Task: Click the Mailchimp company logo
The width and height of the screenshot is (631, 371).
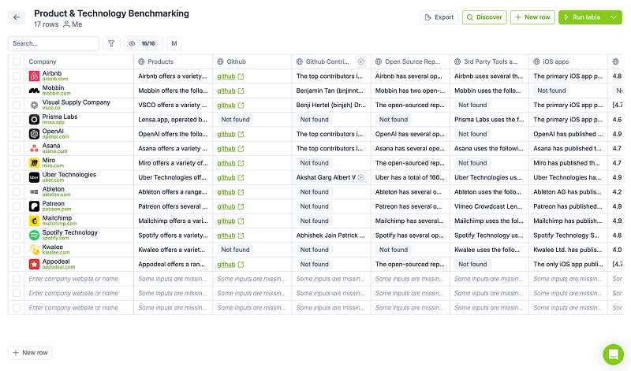Action: [x=34, y=221]
